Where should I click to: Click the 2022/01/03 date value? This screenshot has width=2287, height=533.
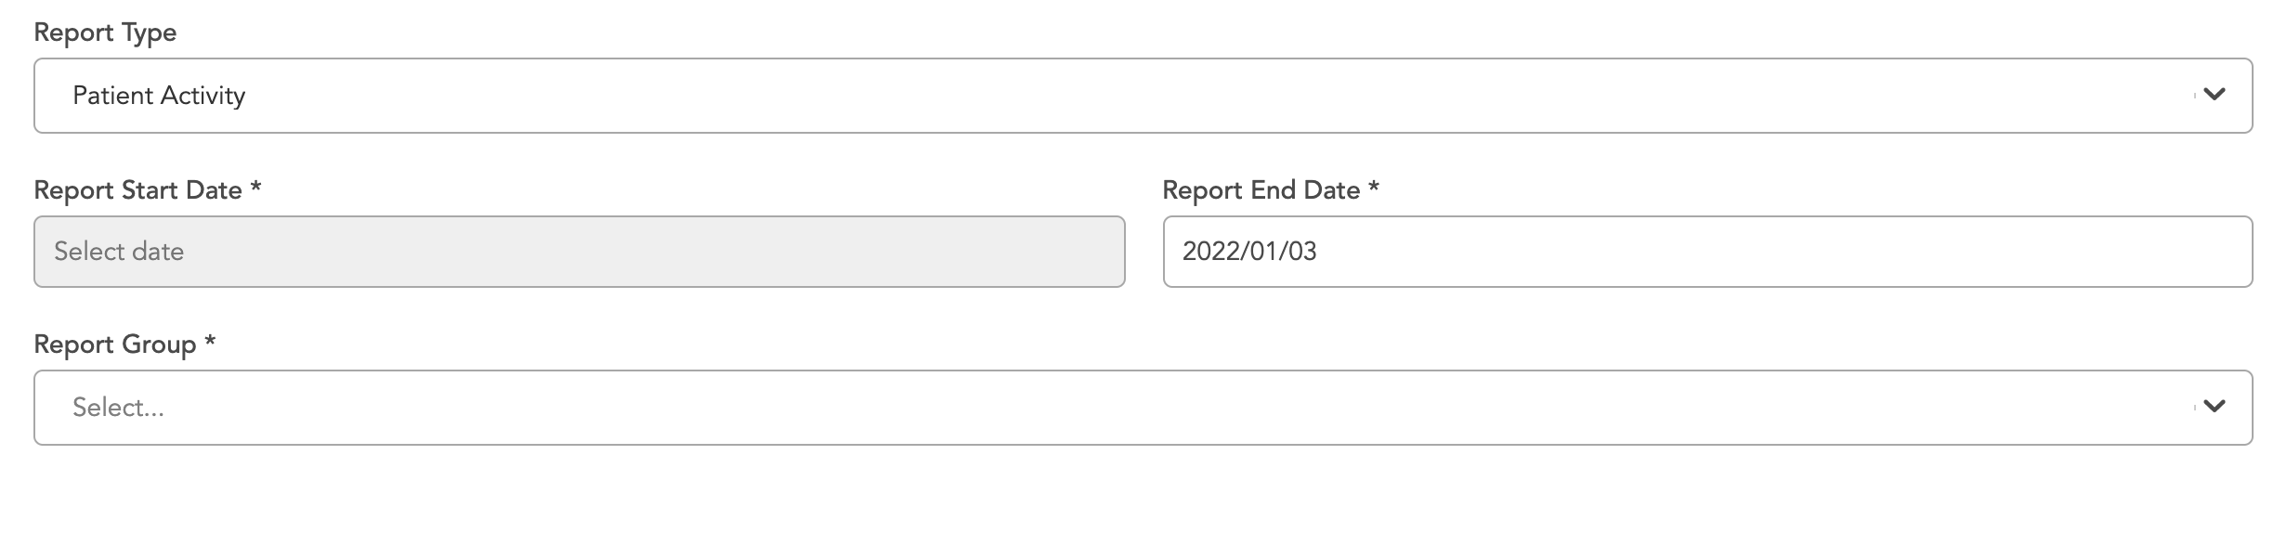tap(1249, 252)
